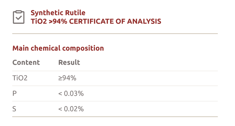Image resolution: width=235 pixels, height=126 pixels.
Task: Click the "Result" column header
Action: pos(69,62)
